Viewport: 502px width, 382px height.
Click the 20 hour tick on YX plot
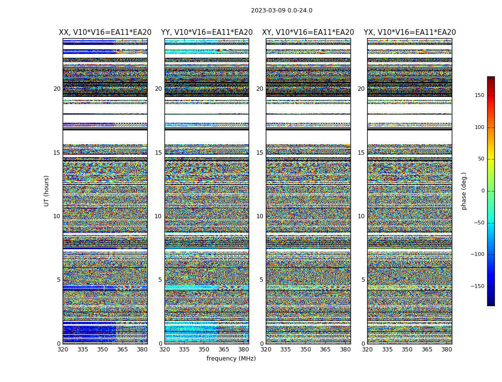pos(361,89)
